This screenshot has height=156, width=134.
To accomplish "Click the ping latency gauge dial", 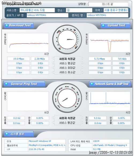I will point(67,98).
